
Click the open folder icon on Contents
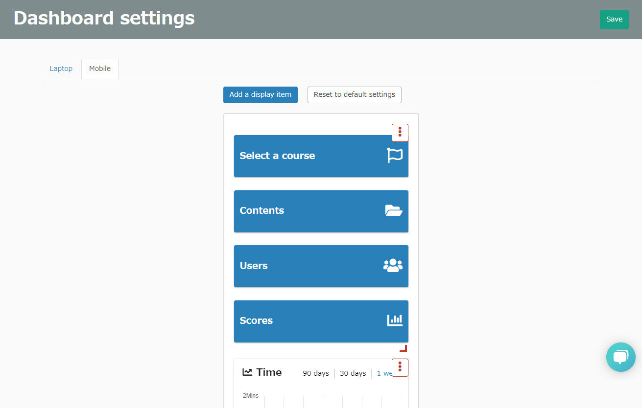click(394, 211)
